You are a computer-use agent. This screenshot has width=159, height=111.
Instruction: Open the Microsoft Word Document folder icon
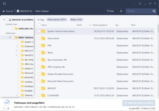coord(43,81)
